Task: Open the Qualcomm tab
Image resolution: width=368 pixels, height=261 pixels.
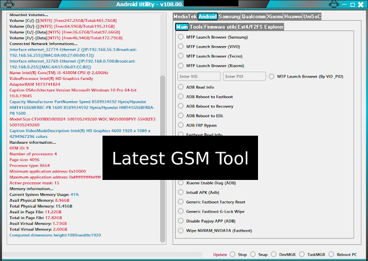Action: (x=253, y=17)
